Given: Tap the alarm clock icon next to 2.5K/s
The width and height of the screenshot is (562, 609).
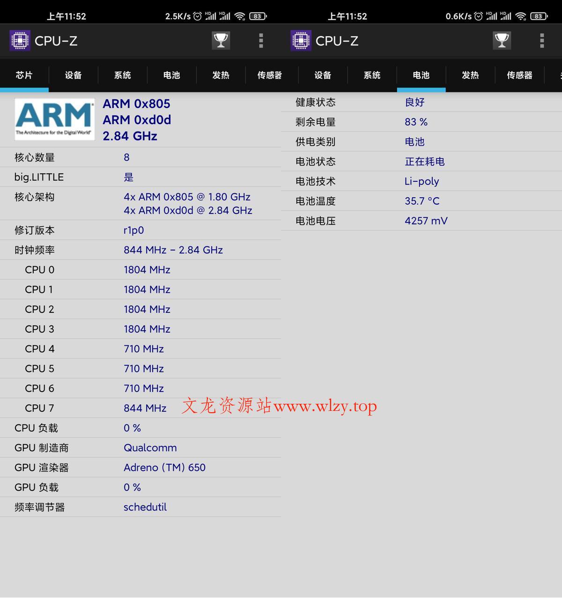Looking at the screenshot, I should [198, 16].
